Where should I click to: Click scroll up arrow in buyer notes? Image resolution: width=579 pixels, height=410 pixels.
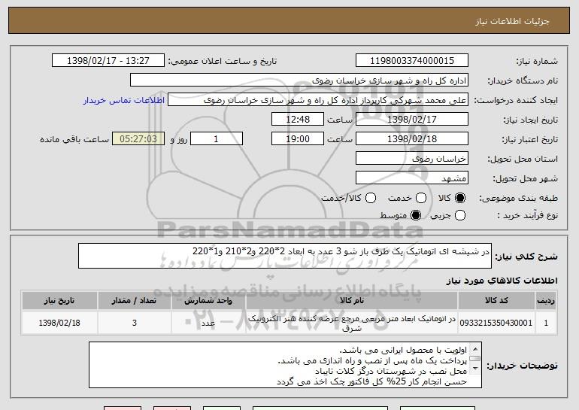click(475, 349)
